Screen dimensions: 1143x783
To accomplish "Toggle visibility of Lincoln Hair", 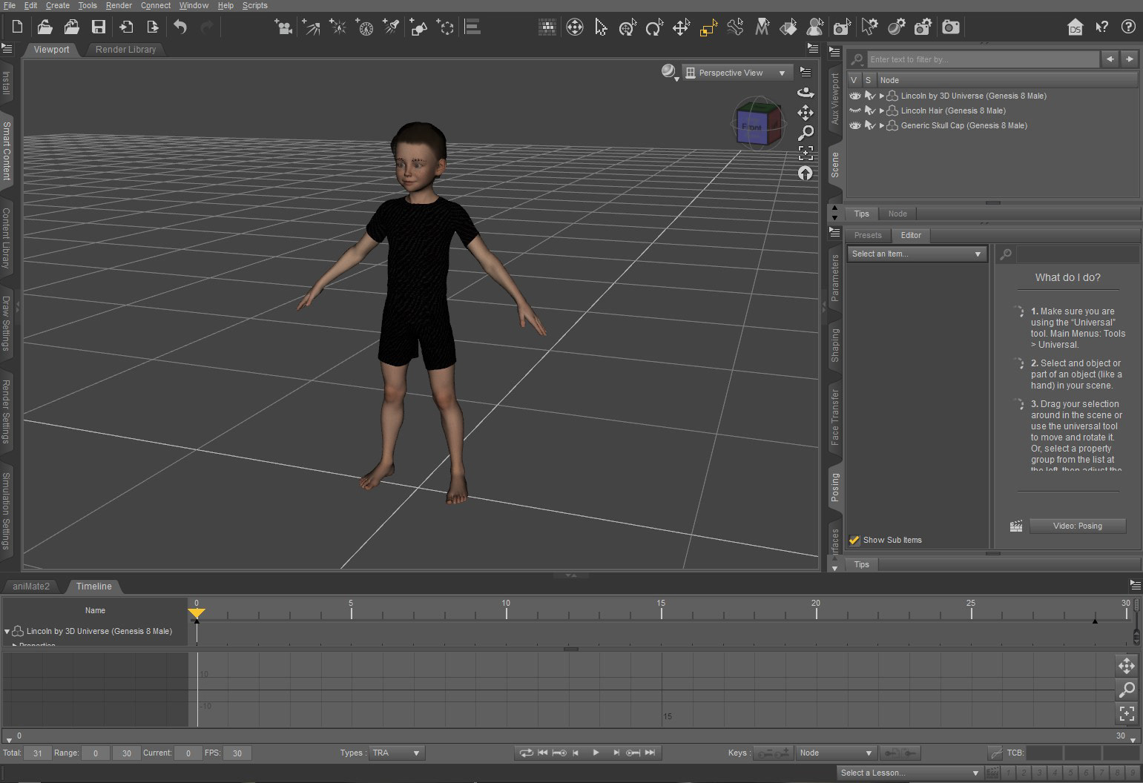I will click(x=854, y=110).
